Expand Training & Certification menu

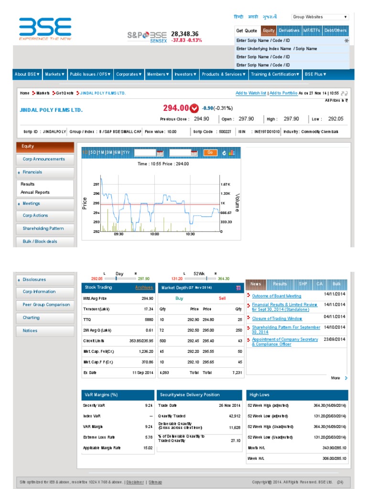coord(275,74)
